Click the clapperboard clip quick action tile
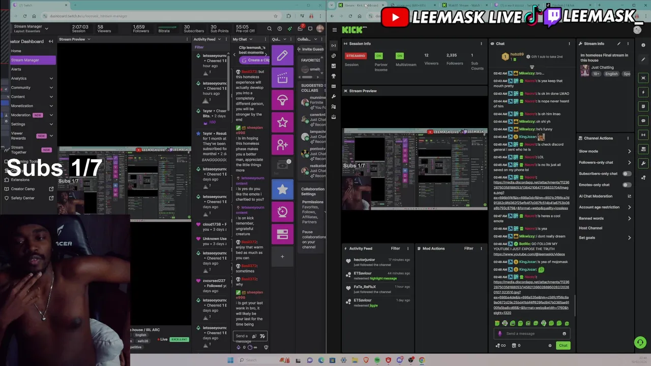The height and width of the screenshot is (366, 651). pyautogui.click(x=282, y=78)
